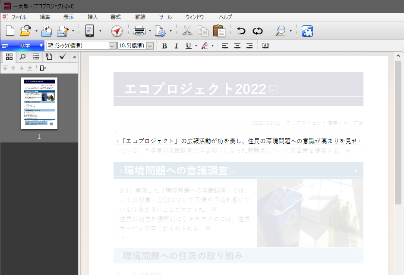Cut selected text with the scissors icon
Image resolution: width=404 pixels, height=275 pixels.
point(187,31)
